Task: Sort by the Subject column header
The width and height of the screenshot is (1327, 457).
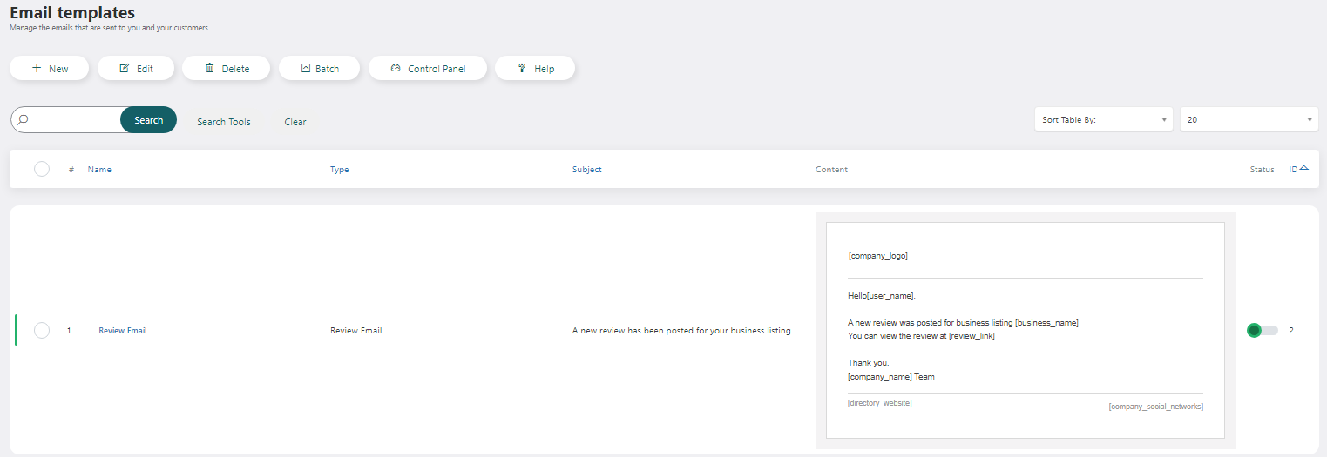Action: click(587, 170)
